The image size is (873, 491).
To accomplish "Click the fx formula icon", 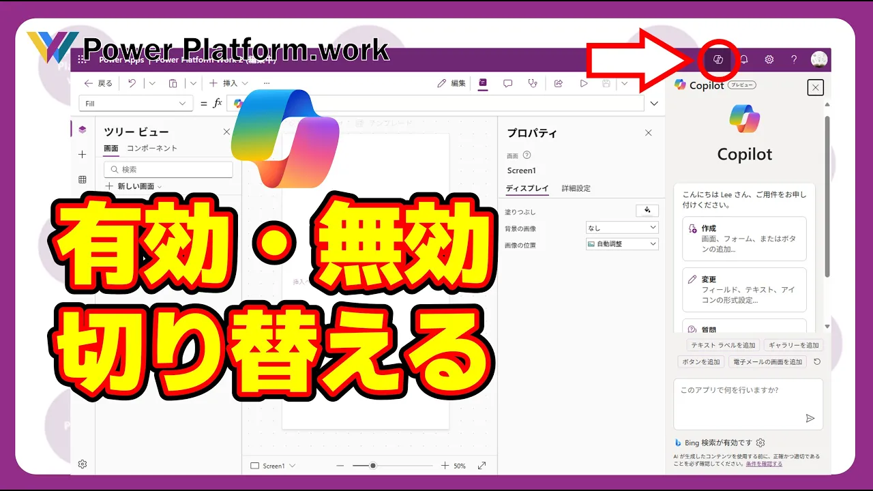I will [x=218, y=103].
